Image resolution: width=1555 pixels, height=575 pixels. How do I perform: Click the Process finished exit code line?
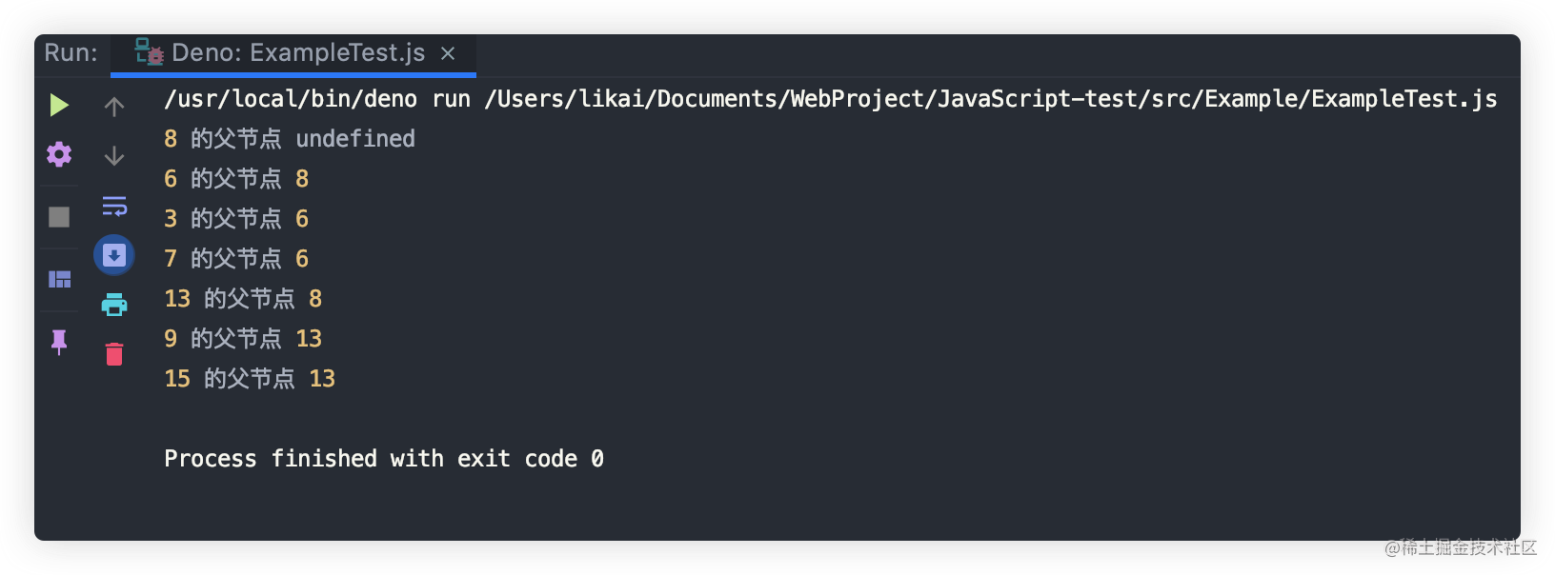(x=384, y=459)
